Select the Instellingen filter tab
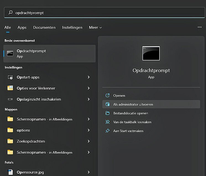206x176 pixels. pyautogui.click(x=72, y=27)
